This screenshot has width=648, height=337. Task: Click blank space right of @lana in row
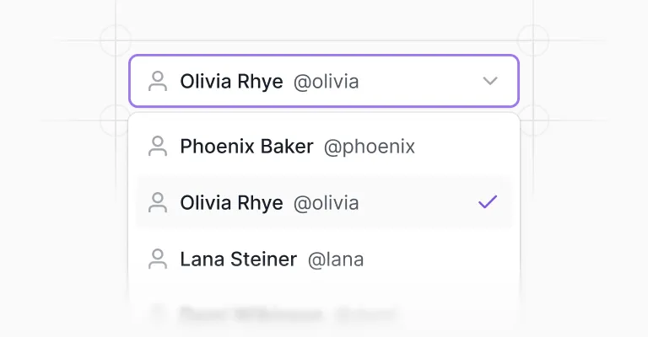pos(437,259)
